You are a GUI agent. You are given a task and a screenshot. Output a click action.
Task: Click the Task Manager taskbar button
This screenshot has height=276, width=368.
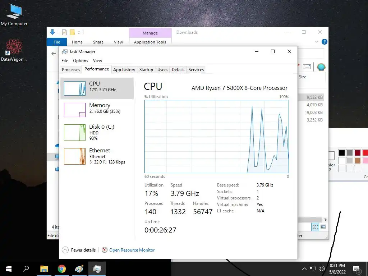pyautogui.click(x=97, y=269)
